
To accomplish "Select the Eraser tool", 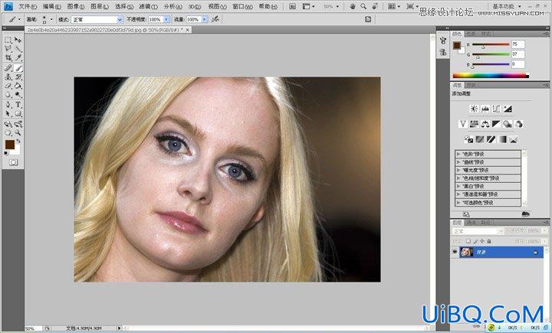I will [x=8, y=86].
